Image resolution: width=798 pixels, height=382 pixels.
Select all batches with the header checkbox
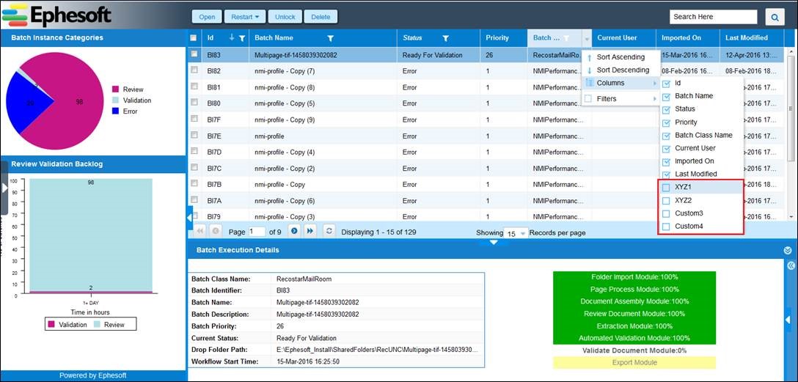click(x=194, y=37)
